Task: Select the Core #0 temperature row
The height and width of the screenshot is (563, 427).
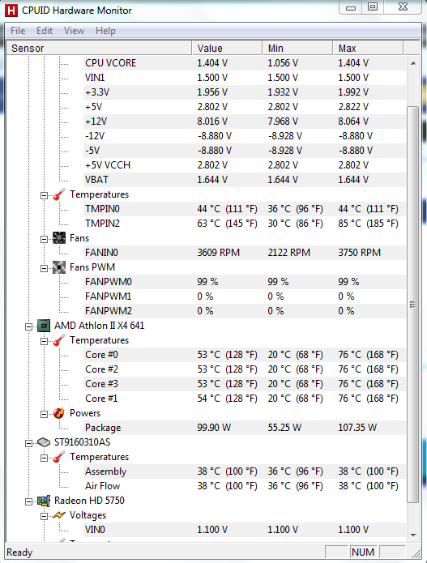Action: click(x=245, y=355)
